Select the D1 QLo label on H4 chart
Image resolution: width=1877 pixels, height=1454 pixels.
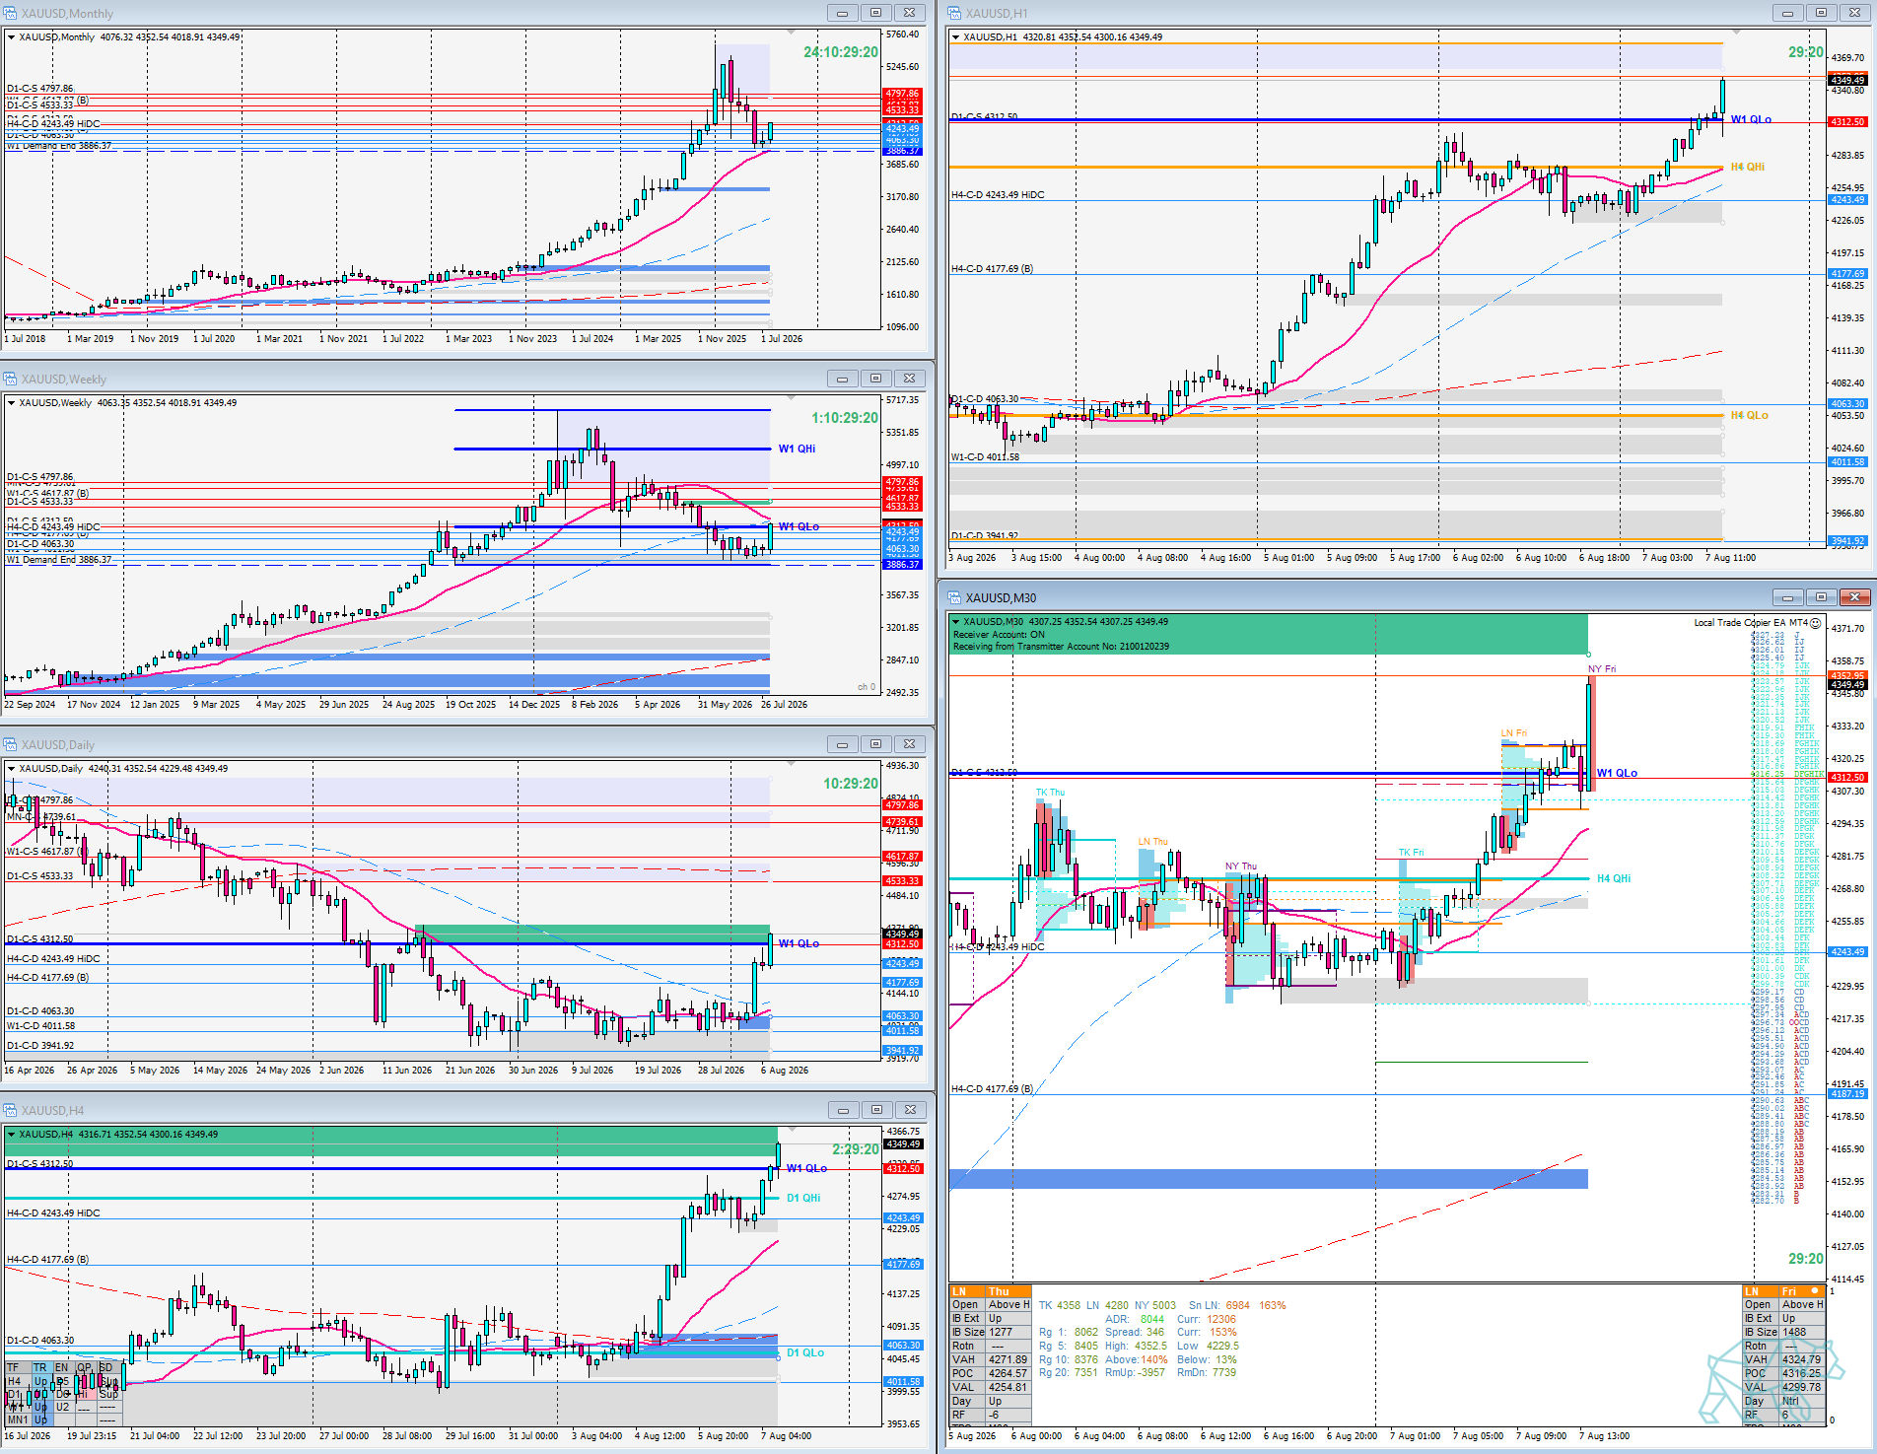(805, 1353)
